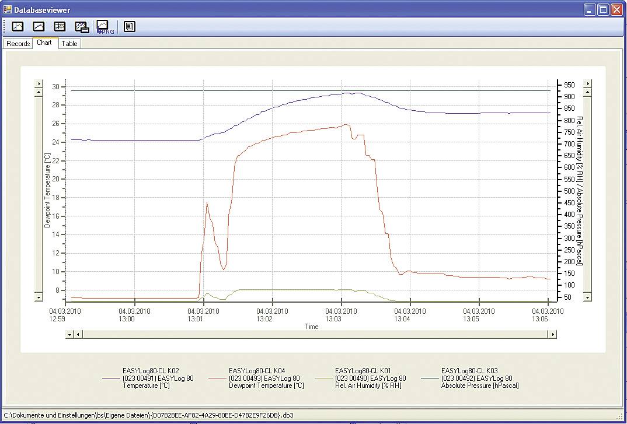The width and height of the screenshot is (627, 424).
Task: Select the Chart tab
Action: tap(44, 43)
